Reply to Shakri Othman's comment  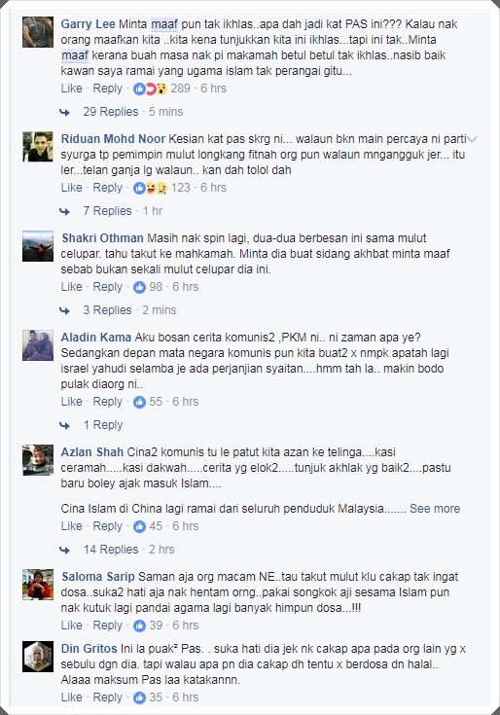click(108, 287)
